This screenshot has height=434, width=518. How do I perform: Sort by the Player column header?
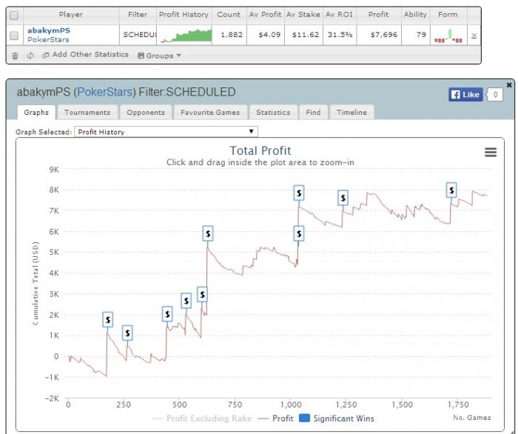[x=71, y=15]
